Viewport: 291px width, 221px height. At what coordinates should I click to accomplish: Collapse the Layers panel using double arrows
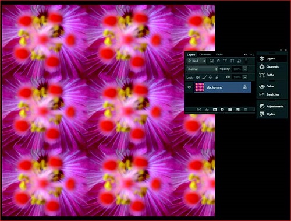click(x=245, y=55)
